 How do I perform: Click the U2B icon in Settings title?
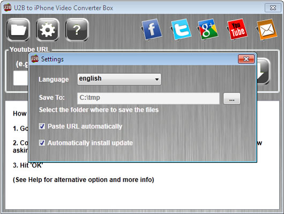(35, 59)
